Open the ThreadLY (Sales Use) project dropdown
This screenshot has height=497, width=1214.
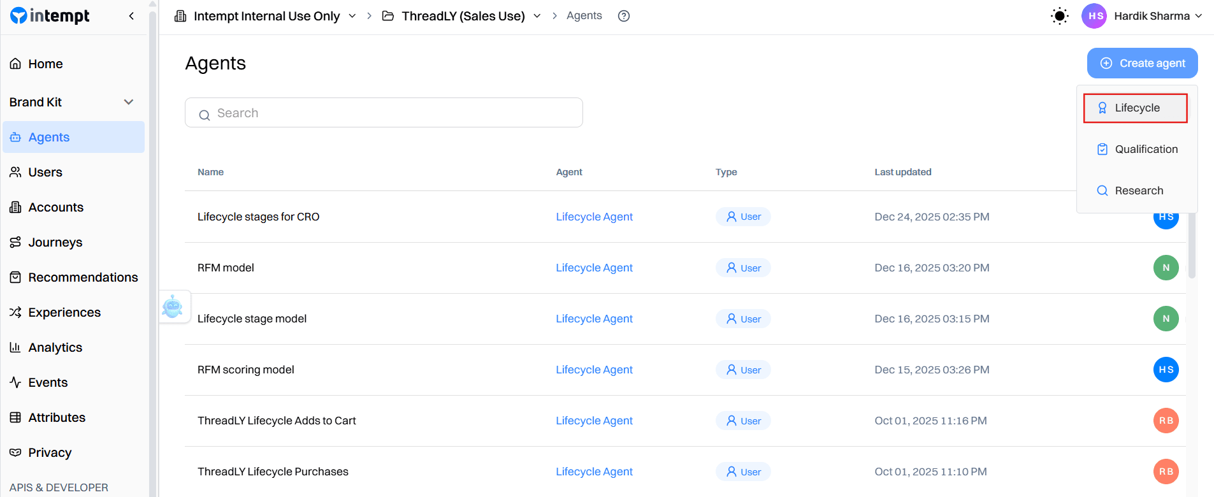point(537,15)
